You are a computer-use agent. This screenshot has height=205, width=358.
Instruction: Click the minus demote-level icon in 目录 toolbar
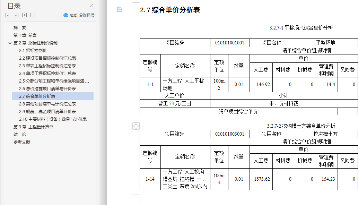tap(33, 15)
